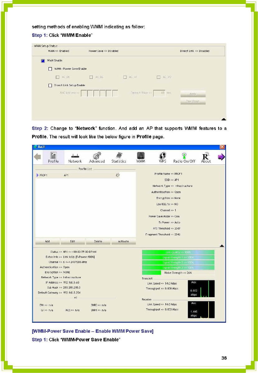Click the Add profile button

click(48, 242)
